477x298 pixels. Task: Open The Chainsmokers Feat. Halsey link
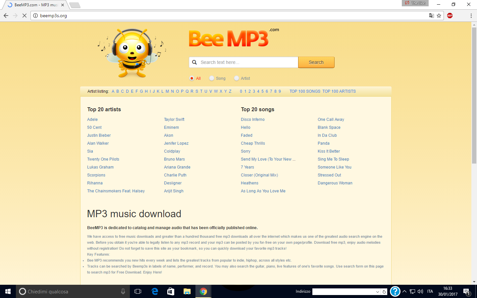[116, 191]
